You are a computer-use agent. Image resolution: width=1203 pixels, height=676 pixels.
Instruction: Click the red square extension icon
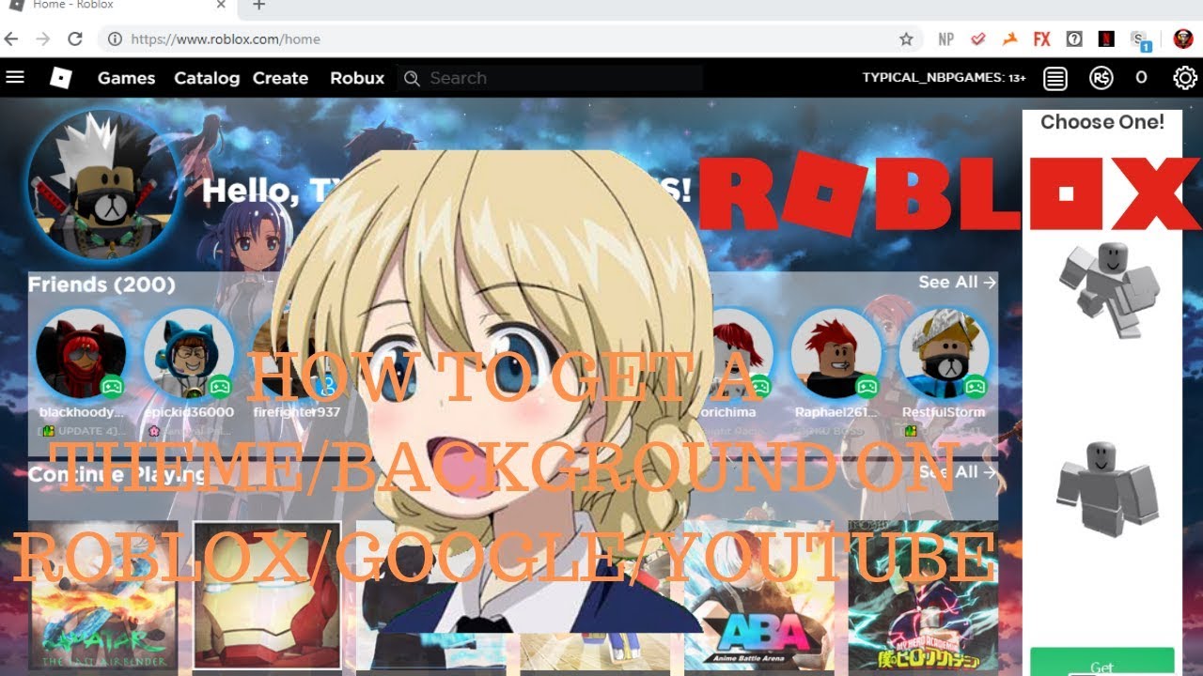pyautogui.click(x=1107, y=38)
